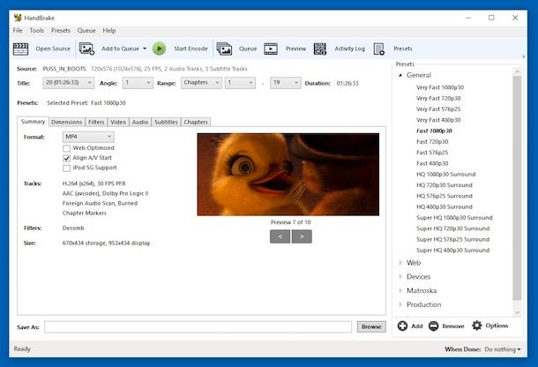The height and width of the screenshot is (367, 538).
Task: Expand the Web presets group
Action: pyautogui.click(x=400, y=263)
